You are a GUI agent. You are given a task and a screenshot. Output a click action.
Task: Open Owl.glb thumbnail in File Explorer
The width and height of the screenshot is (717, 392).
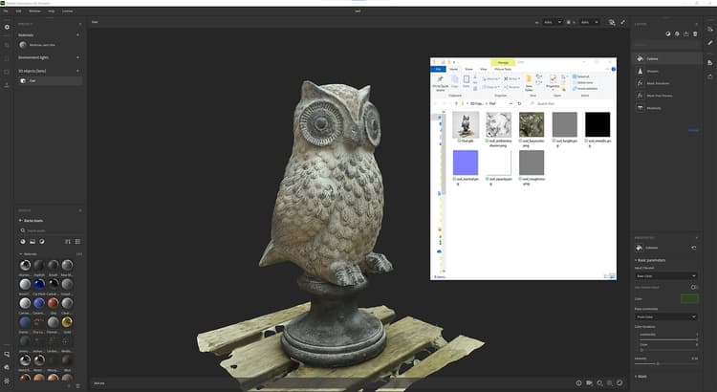[466, 124]
